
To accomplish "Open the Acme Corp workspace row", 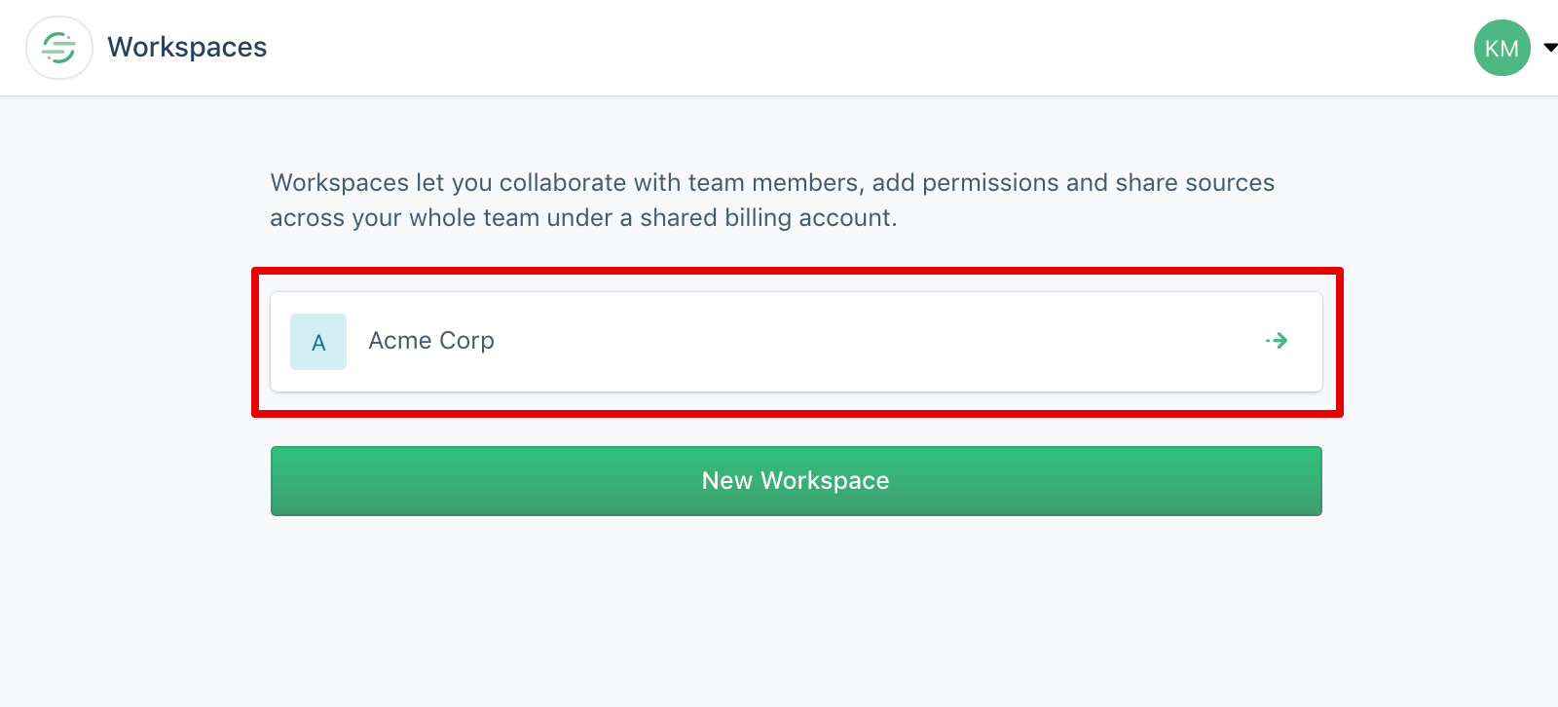I will (796, 342).
